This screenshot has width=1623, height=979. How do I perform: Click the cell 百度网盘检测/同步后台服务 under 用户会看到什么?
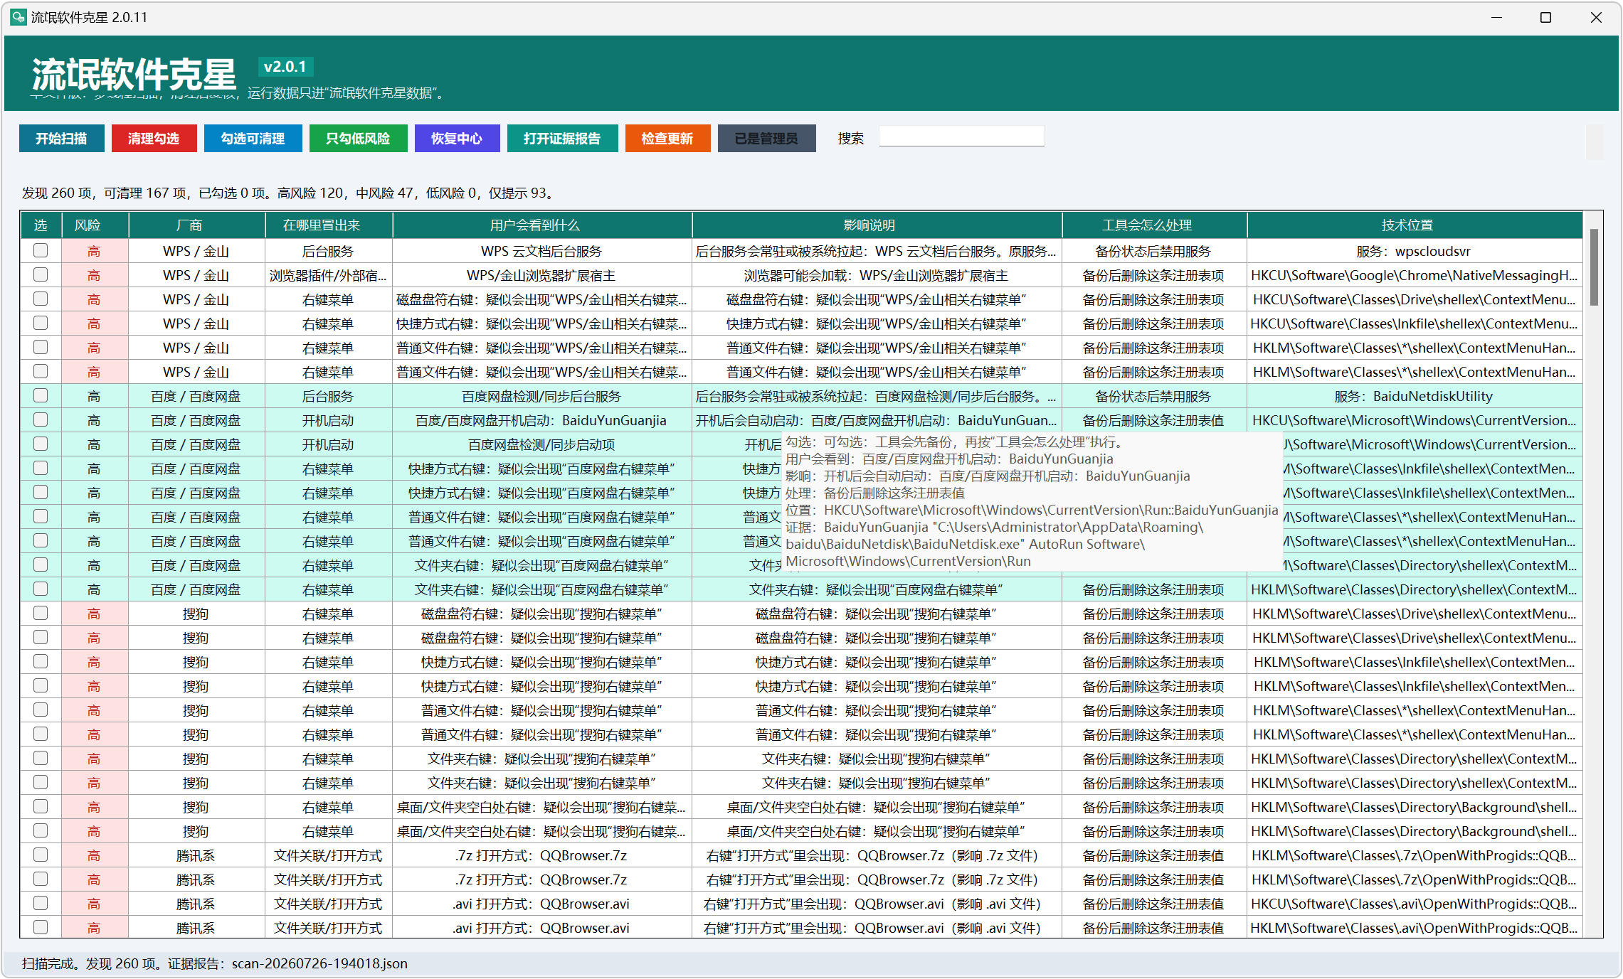[541, 396]
